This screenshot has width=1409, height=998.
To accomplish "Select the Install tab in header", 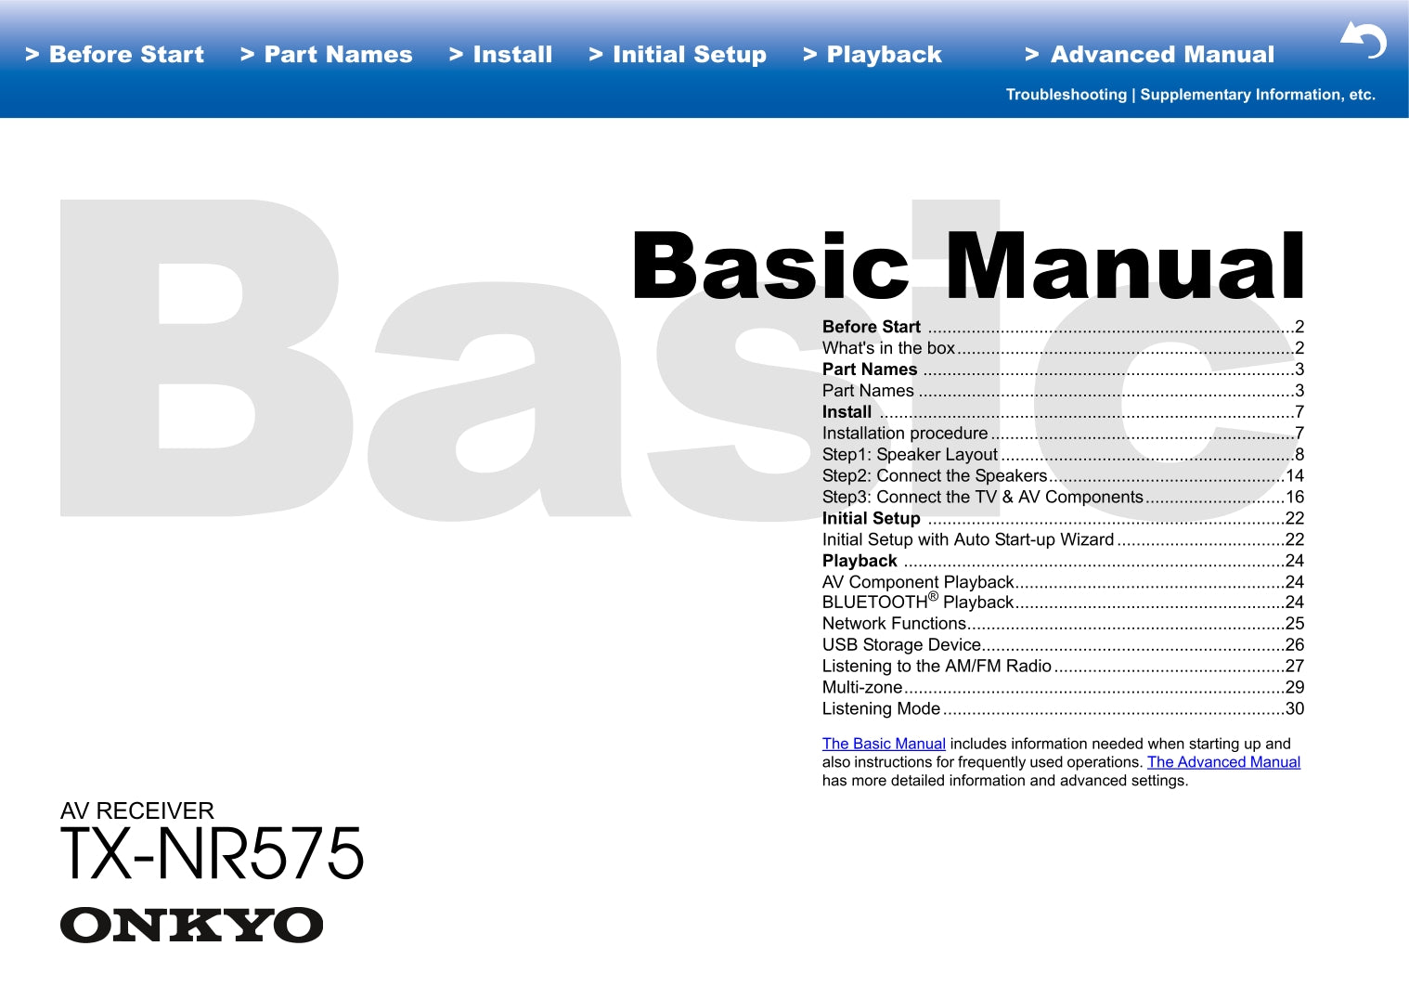I will [501, 55].
